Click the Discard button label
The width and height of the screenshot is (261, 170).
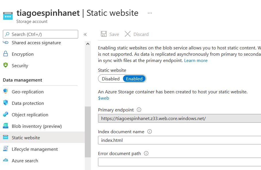tap(141, 34)
